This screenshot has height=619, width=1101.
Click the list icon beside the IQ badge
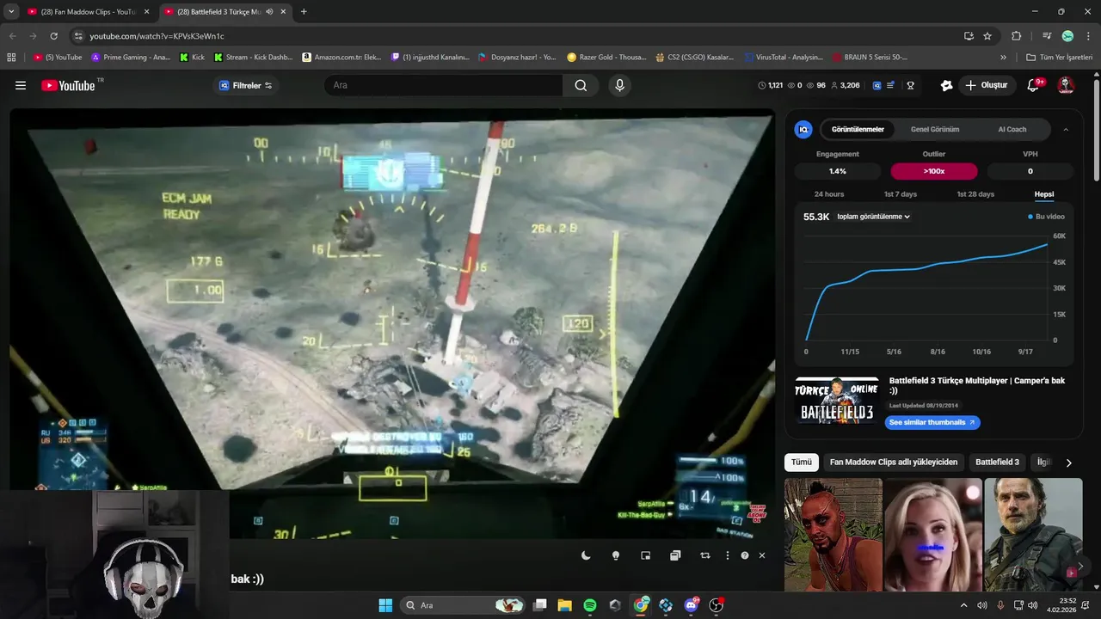click(x=892, y=85)
